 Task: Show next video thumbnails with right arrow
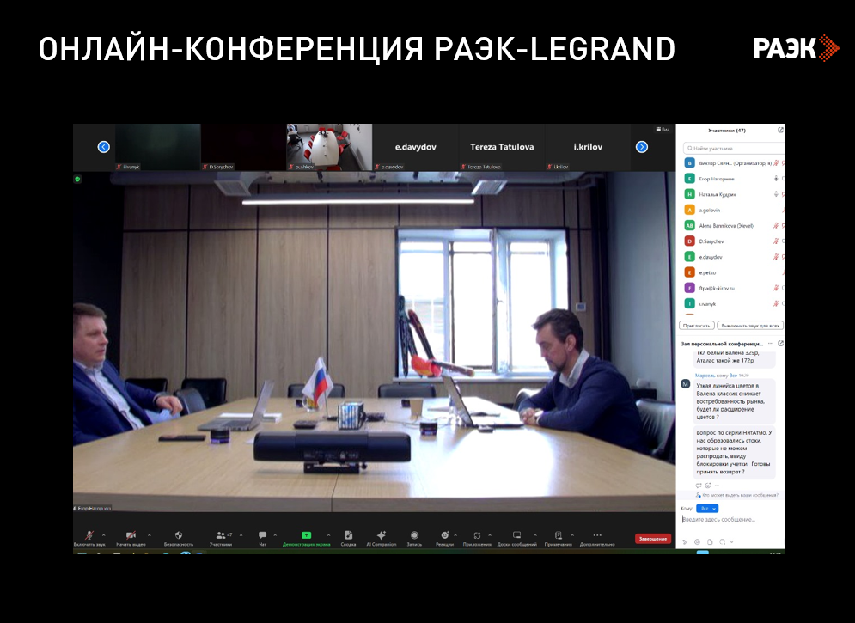642,147
